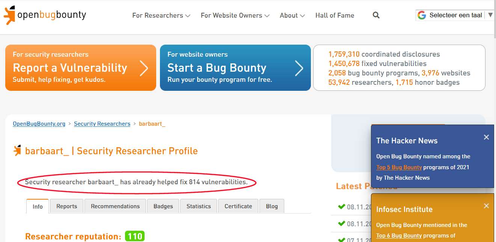Click the Open Bug Bounty logo
Viewport: 496px width, 242px height.
45,15
